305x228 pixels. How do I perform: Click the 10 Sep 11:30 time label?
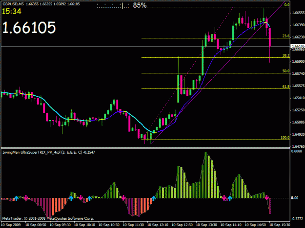click(x=133, y=225)
